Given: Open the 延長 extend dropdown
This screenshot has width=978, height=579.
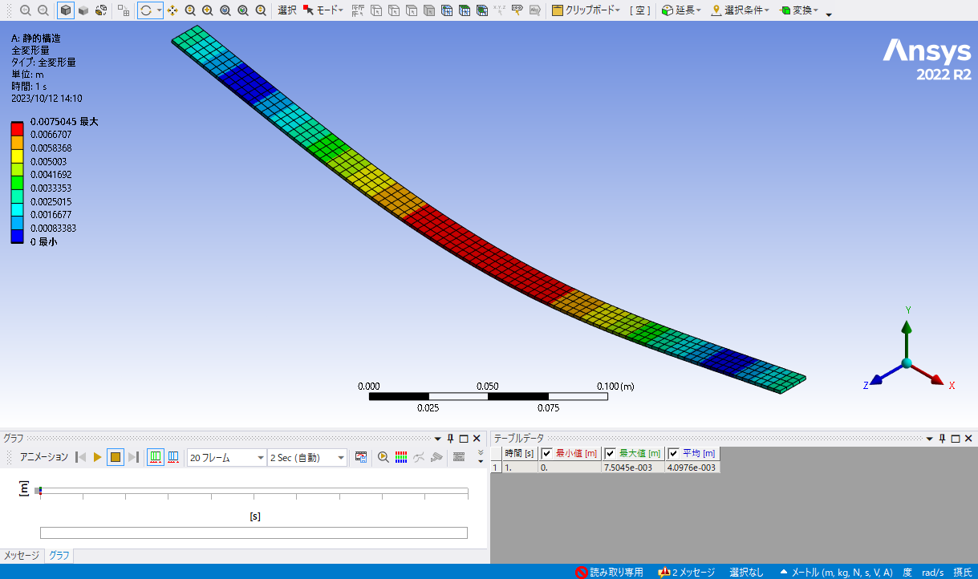Looking at the screenshot, I should click(x=681, y=10).
